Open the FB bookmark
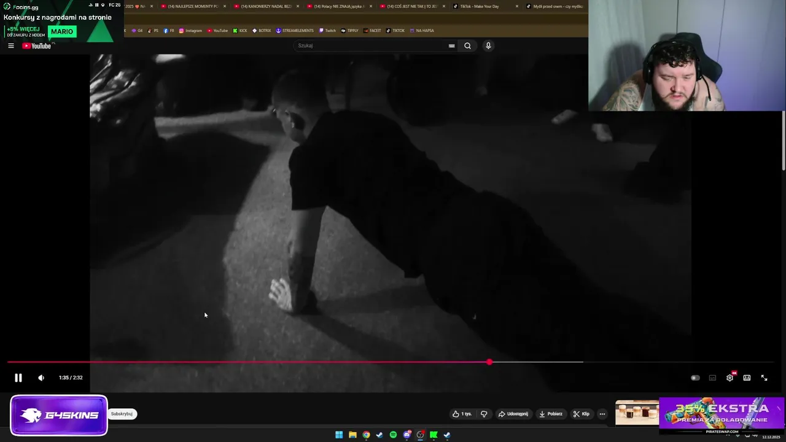The image size is (786, 442). 169,30
